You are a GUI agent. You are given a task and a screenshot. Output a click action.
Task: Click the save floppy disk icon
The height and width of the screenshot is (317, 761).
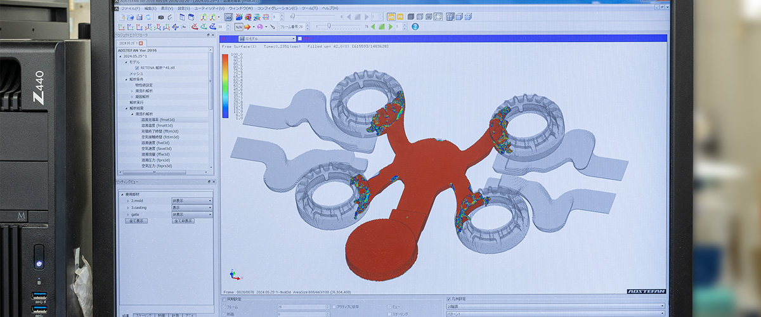pyautogui.click(x=138, y=17)
